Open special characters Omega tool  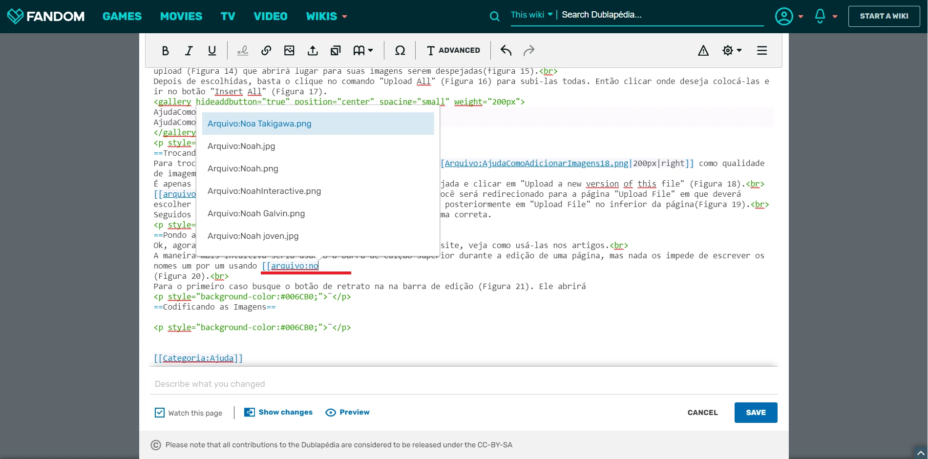[x=400, y=50]
